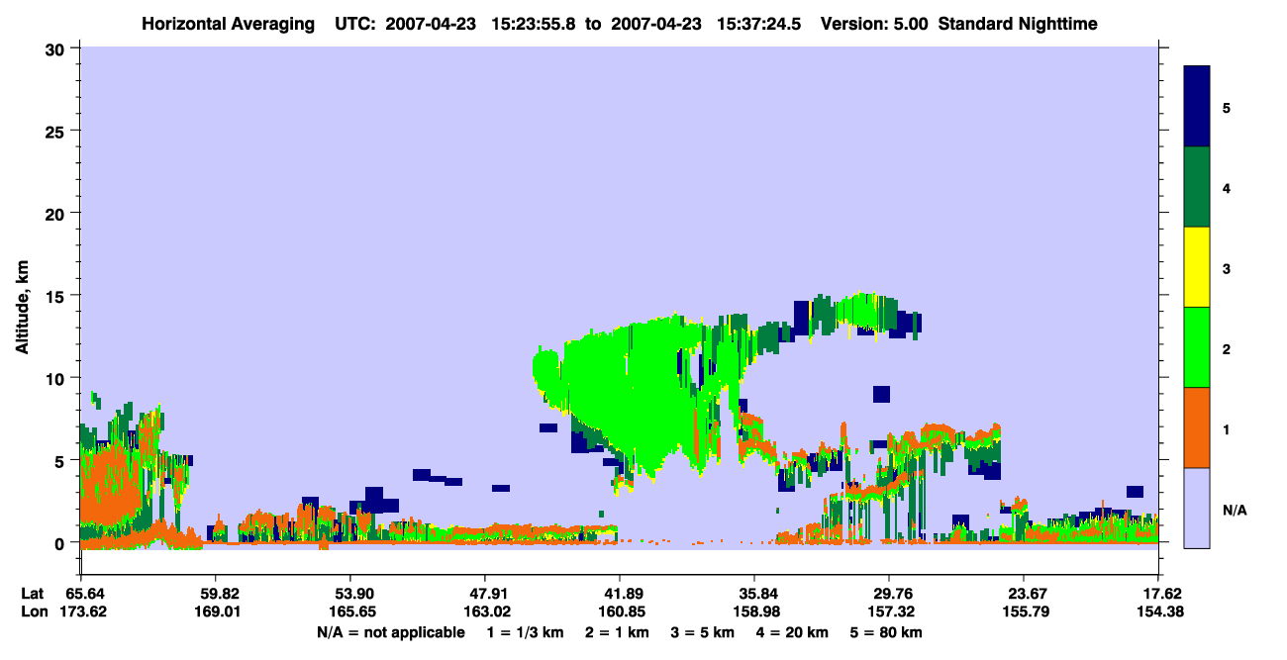Click the 'N/A = not applicable' legend text

coord(390,632)
